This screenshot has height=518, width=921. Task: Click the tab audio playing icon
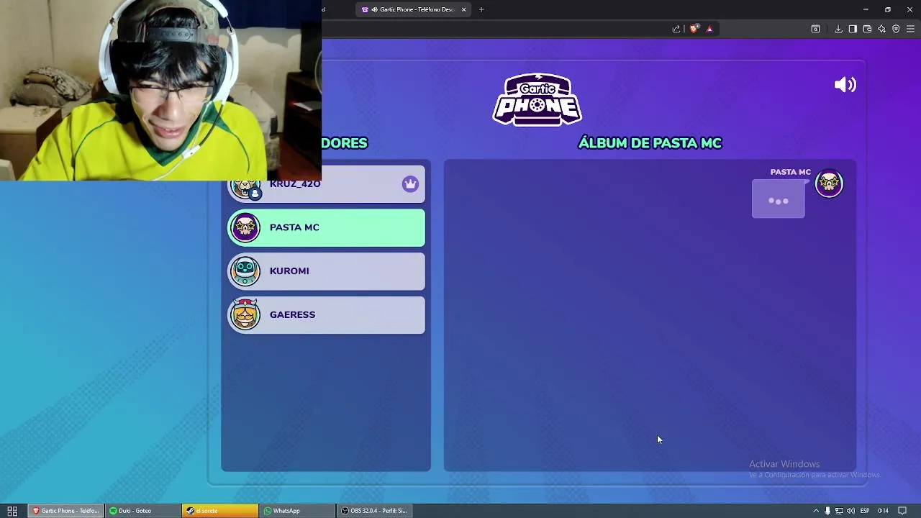click(x=374, y=9)
